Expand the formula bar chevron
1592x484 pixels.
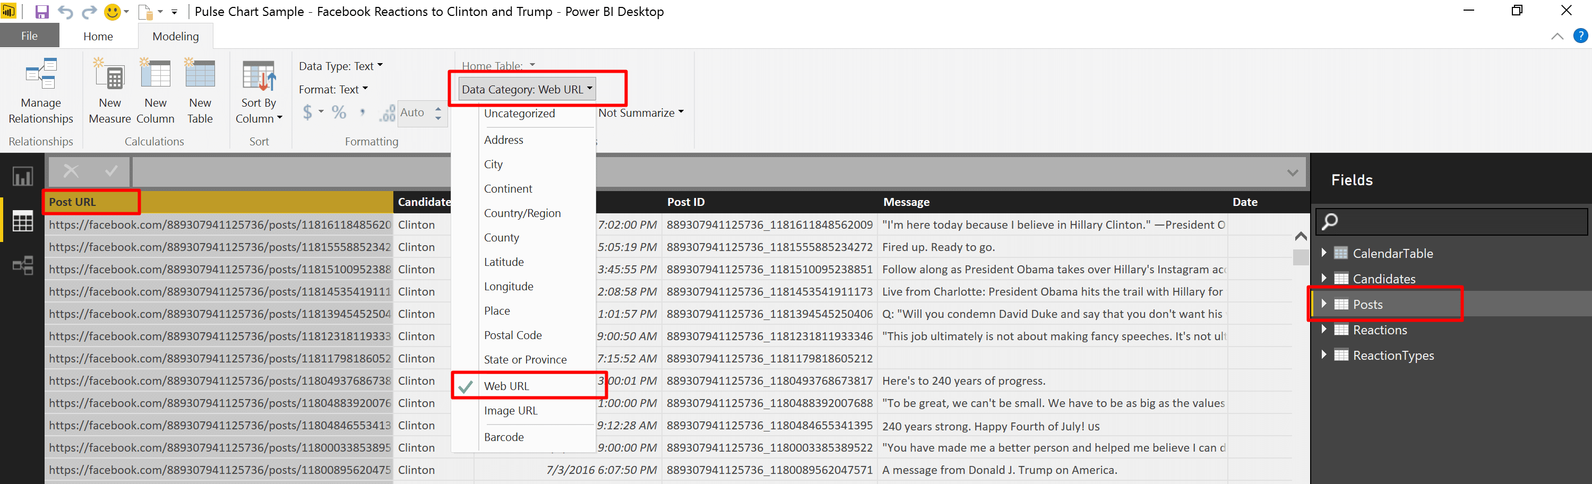[x=1292, y=172]
